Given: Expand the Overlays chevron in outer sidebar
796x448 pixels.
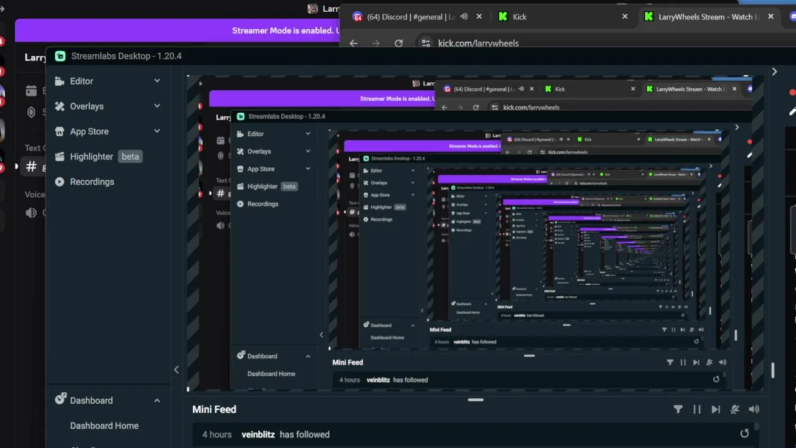Looking at the screenshot, I should coord(157,106).
